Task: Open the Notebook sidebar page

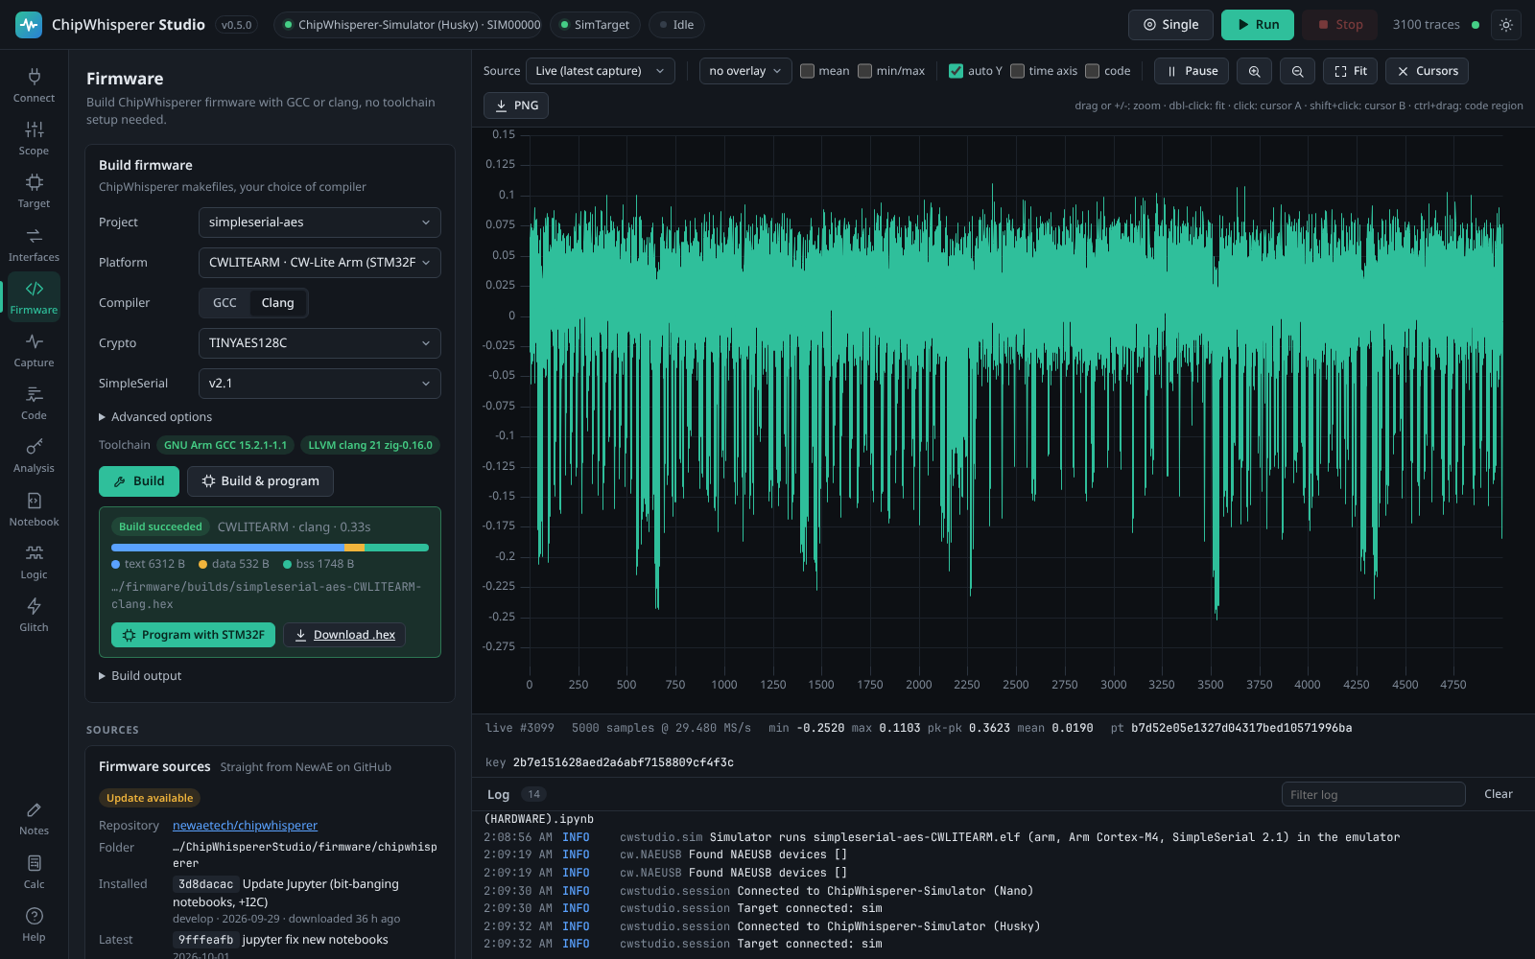Action: (x=34, y=509)
